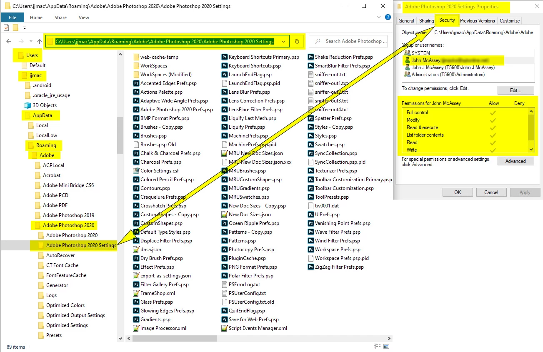Select AutoRecover folder in tree

[60, 255]
